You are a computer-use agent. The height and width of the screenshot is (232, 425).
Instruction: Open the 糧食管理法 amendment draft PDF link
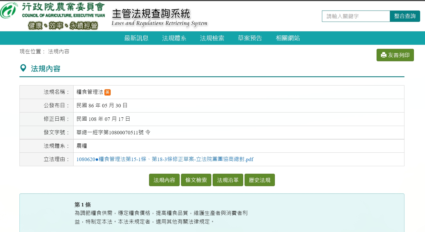(x=165, y=159)
